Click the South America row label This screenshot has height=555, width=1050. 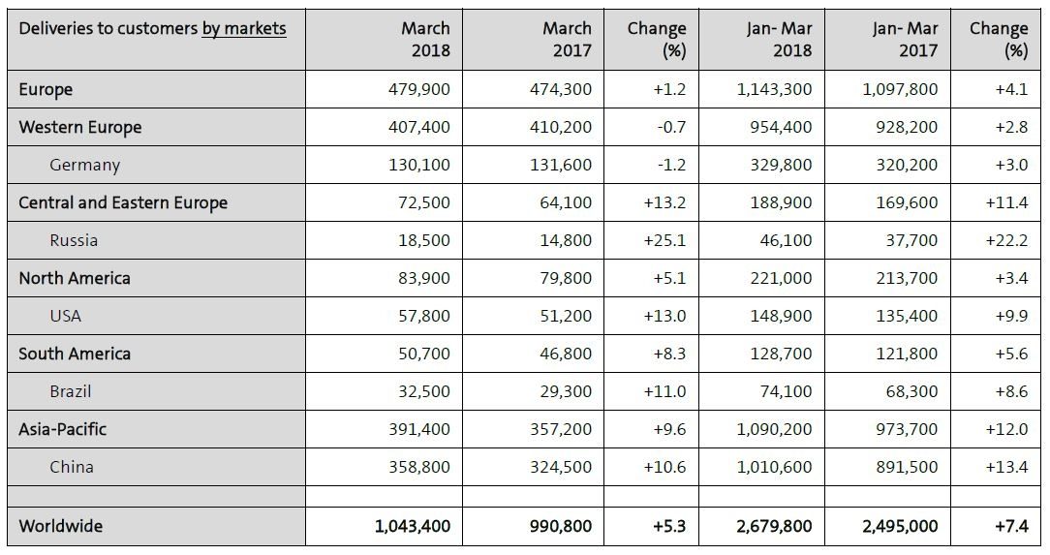coord(75,355)
